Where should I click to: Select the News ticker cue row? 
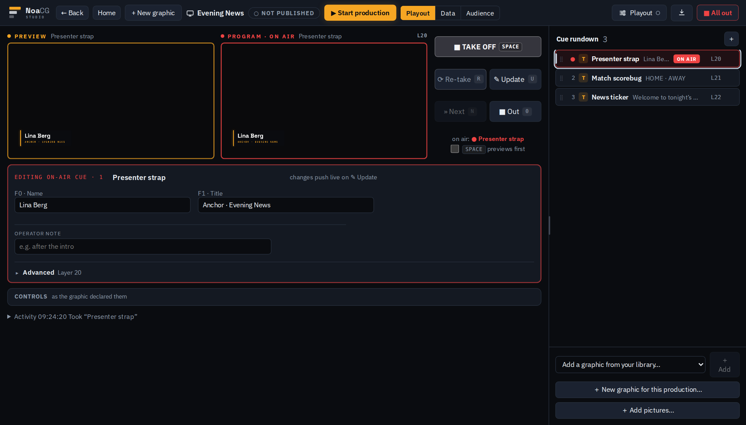[647, 97]
